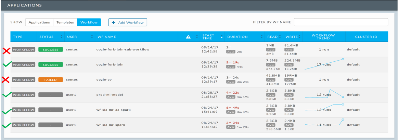Click red X beside oozie-ev row
This screenshot has width=398, height=140.
(x=6, y=80)
